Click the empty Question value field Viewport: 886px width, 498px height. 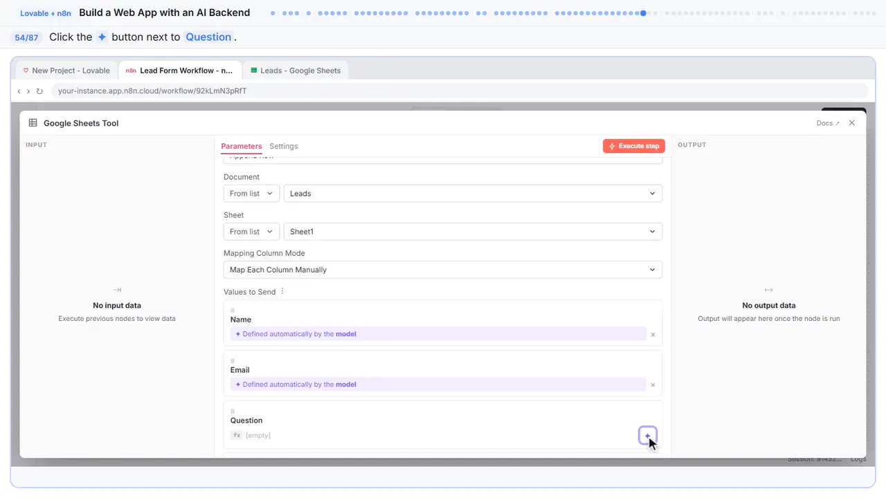click(x=433, y=436)
